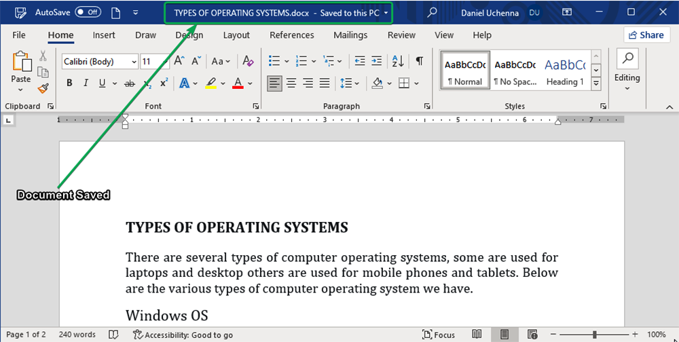This screenshot has height=342, width=679.
Task: Open Customize Quick Access Toolbar dropdown
Action: (x=136, y=13)
